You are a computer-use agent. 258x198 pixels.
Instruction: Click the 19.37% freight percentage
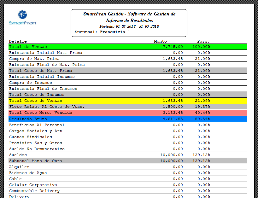(202, 107)
